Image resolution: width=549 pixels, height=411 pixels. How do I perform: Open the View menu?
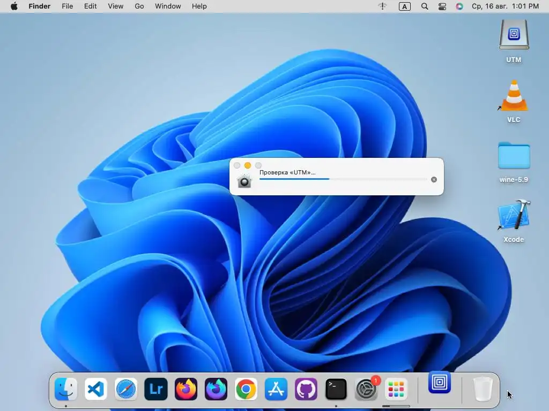pos(116,6)
